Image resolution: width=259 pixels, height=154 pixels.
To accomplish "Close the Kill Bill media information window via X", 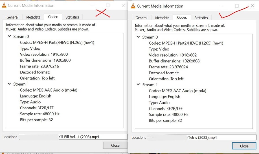I will [123, 5].
